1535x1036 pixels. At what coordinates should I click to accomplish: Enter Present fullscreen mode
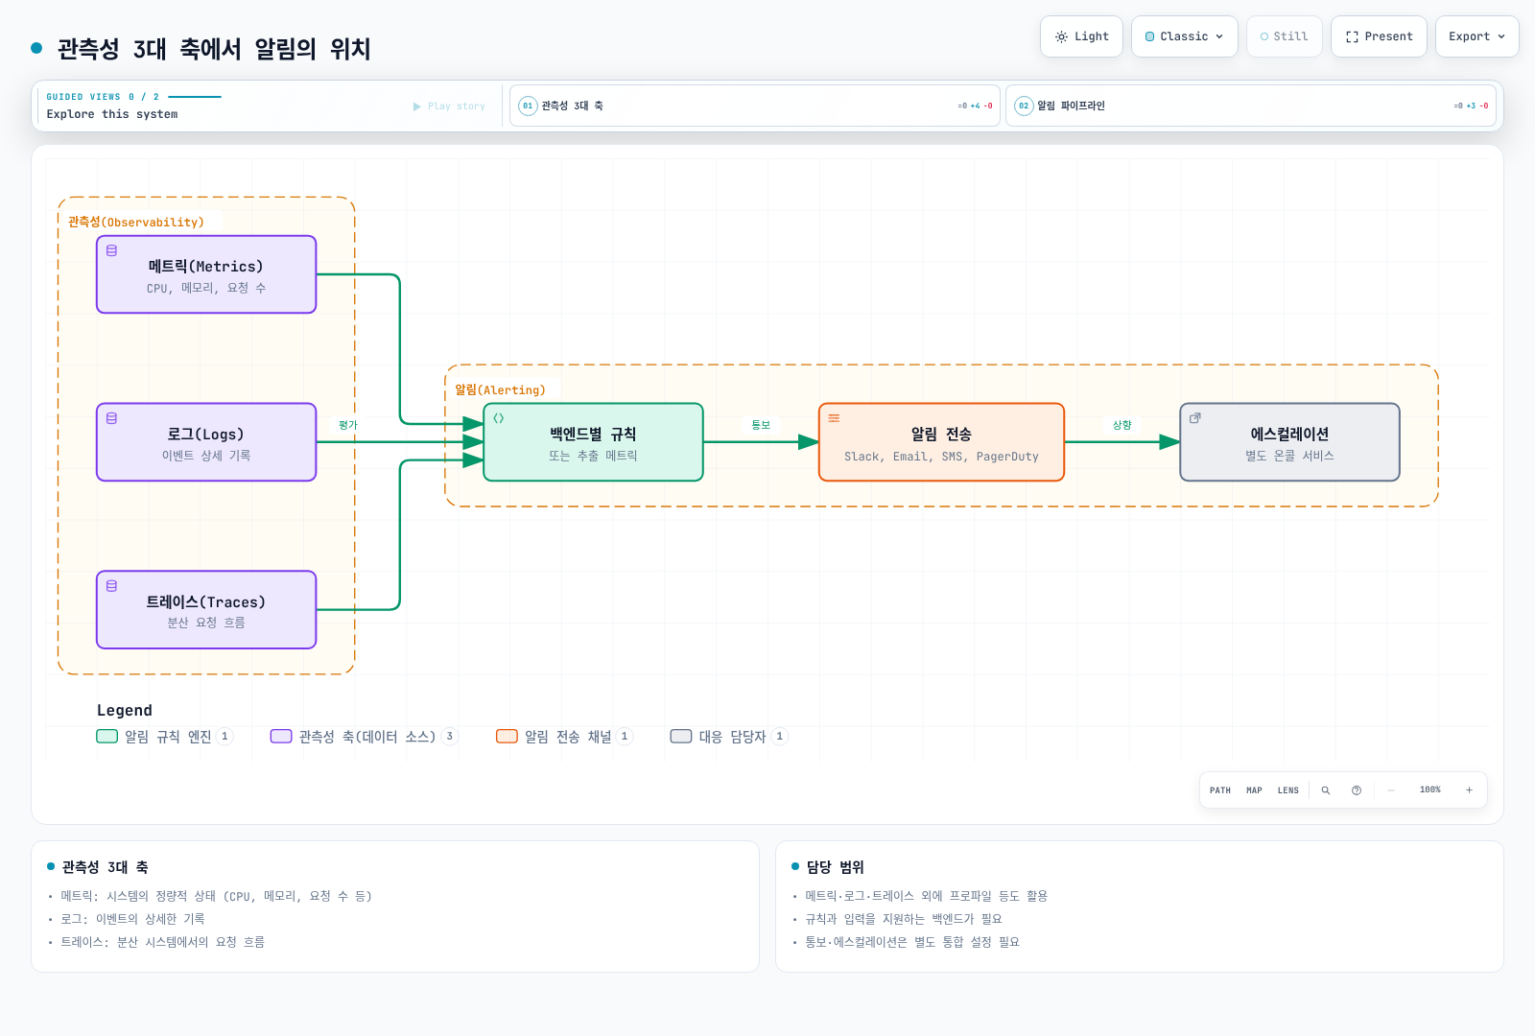tap(1379, 36)
